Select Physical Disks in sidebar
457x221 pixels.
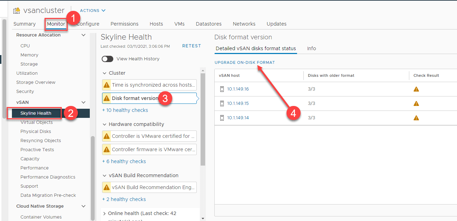click(36, 132)
